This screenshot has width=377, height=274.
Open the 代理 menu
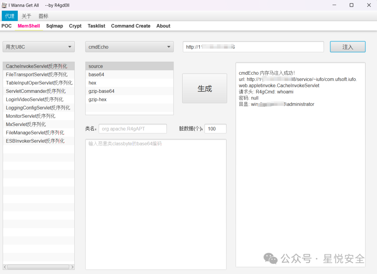point(10,16)
